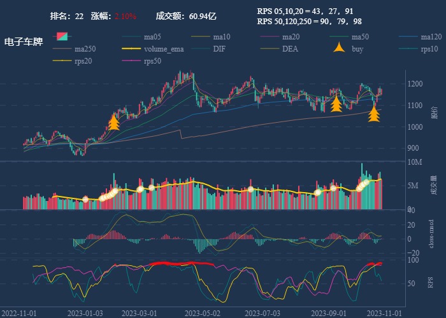
Task: Toggle the ma250 legend entry
Action: 62,48
